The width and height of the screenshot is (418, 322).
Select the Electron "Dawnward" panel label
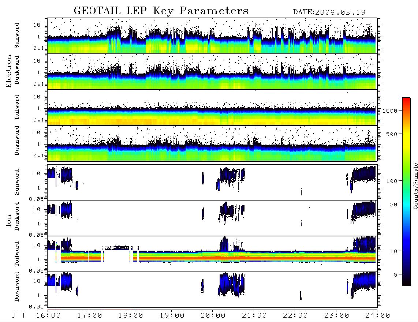[x=17, y=141]
